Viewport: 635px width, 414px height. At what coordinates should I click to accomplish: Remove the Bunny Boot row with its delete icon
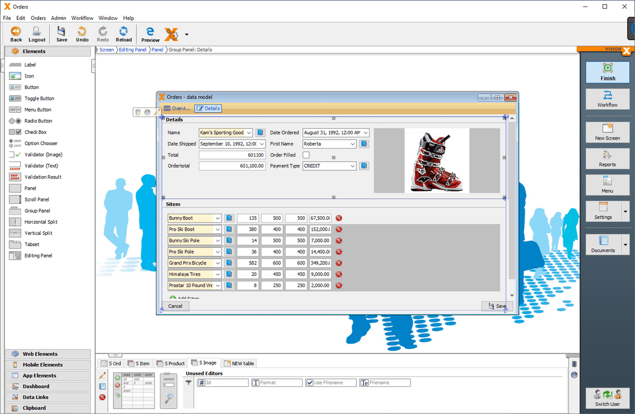click(338, 218)
